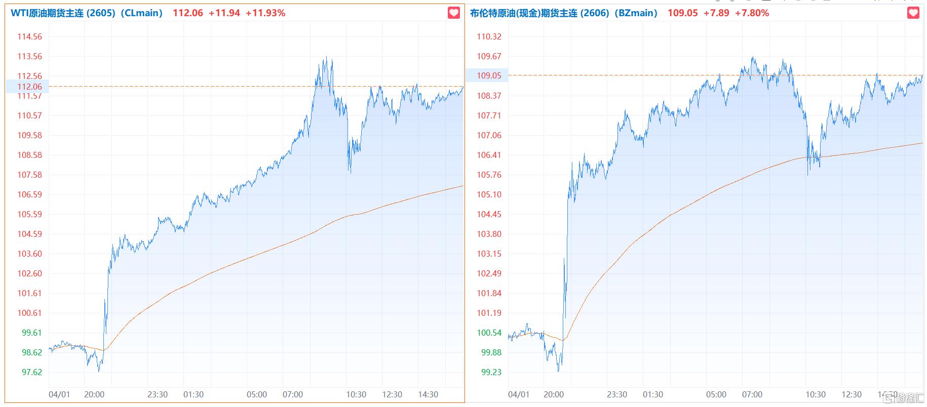Click highlighted 112.06 price tag on WTI axis
Viewport: 927px width, 407px height.
[x=29, y=87]
